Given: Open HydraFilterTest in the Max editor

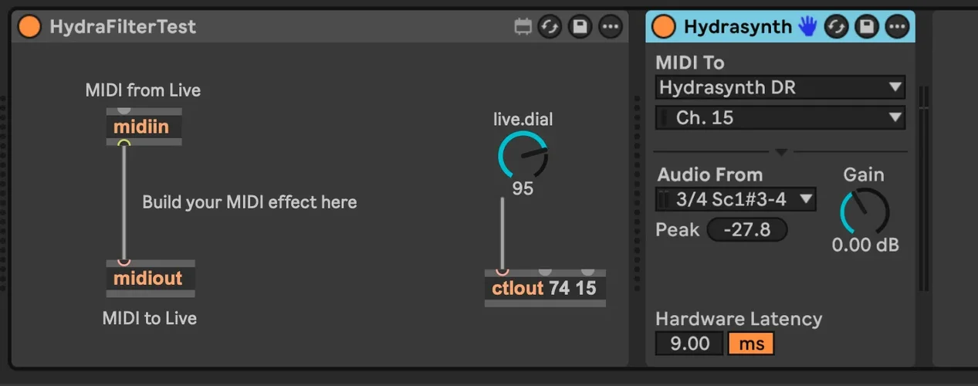Looking at the screenshot, I should tap(523, 27).
